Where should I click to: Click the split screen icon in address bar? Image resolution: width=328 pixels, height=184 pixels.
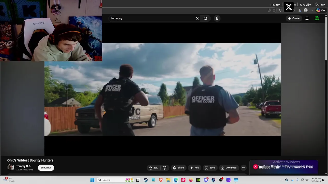[269, 10]
